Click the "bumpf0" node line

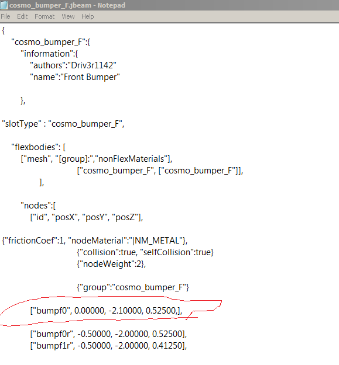106,311
